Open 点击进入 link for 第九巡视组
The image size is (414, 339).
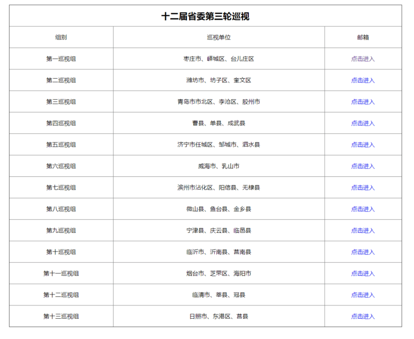click(363, 230)
